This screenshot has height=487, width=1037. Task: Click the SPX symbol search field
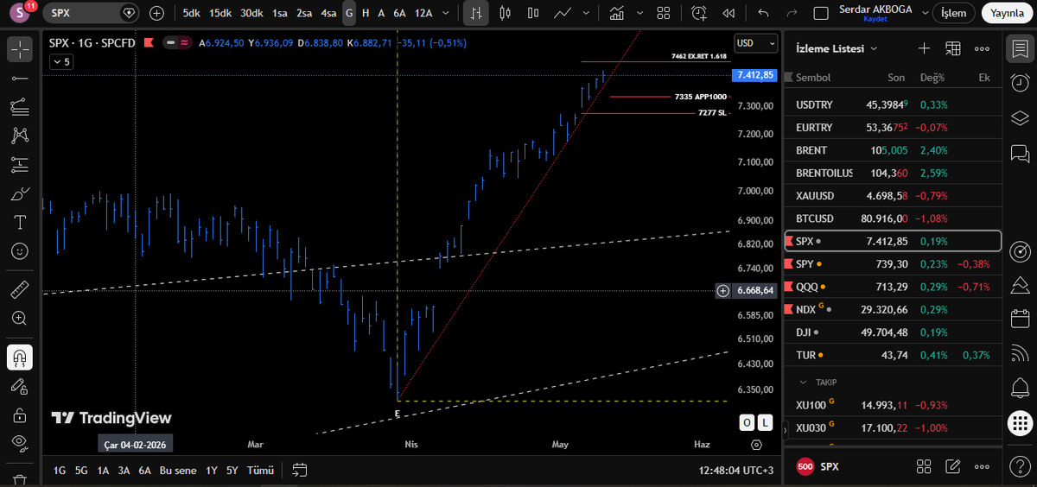(91, 13)
